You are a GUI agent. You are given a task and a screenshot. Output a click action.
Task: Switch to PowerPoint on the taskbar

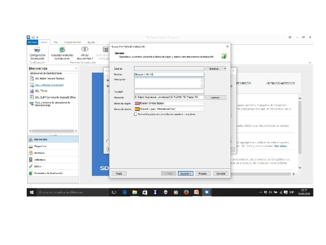click(196, 192)
